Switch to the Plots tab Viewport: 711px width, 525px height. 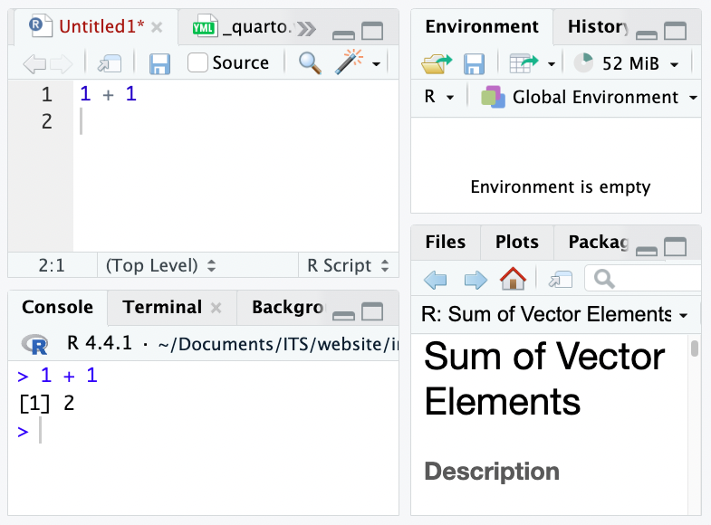517,242
